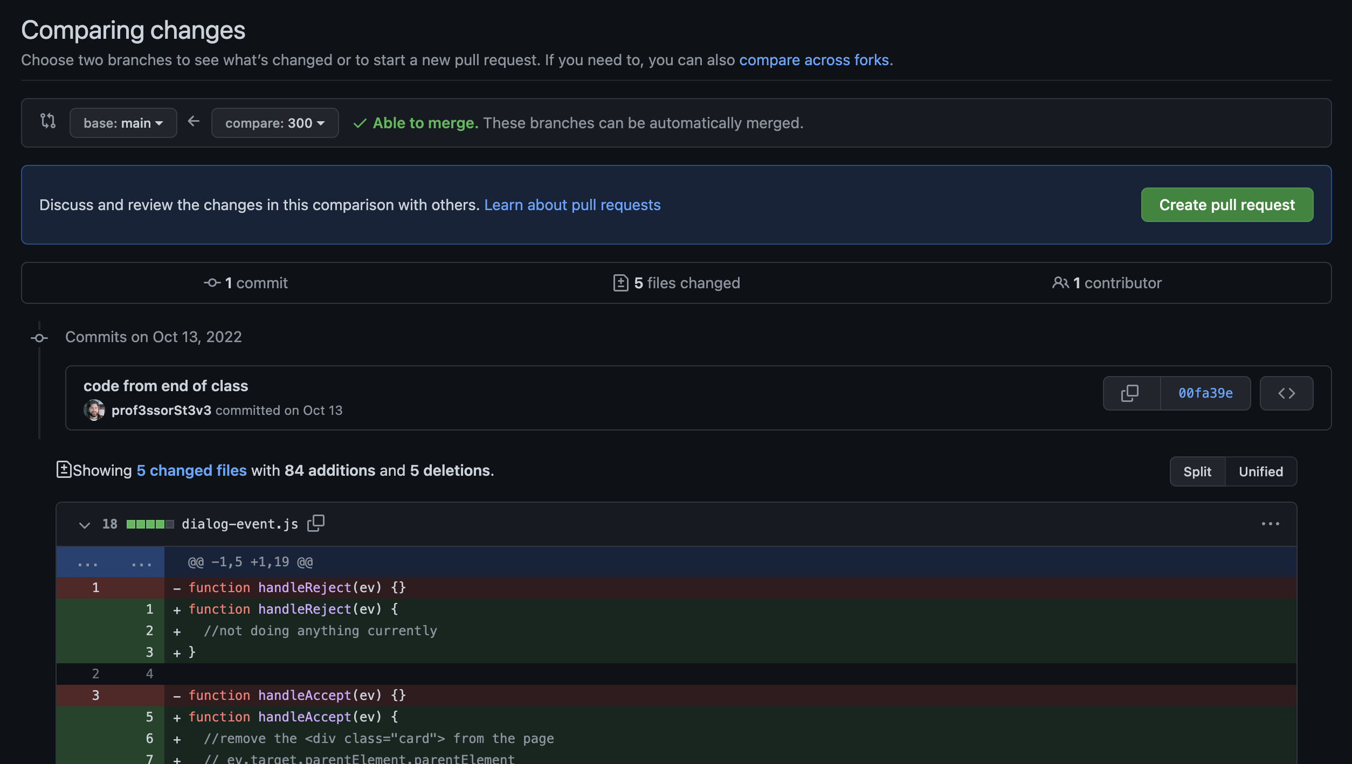Open the 5 files changed tab
Screen dimensions: 1352x764
click(687, 283)
